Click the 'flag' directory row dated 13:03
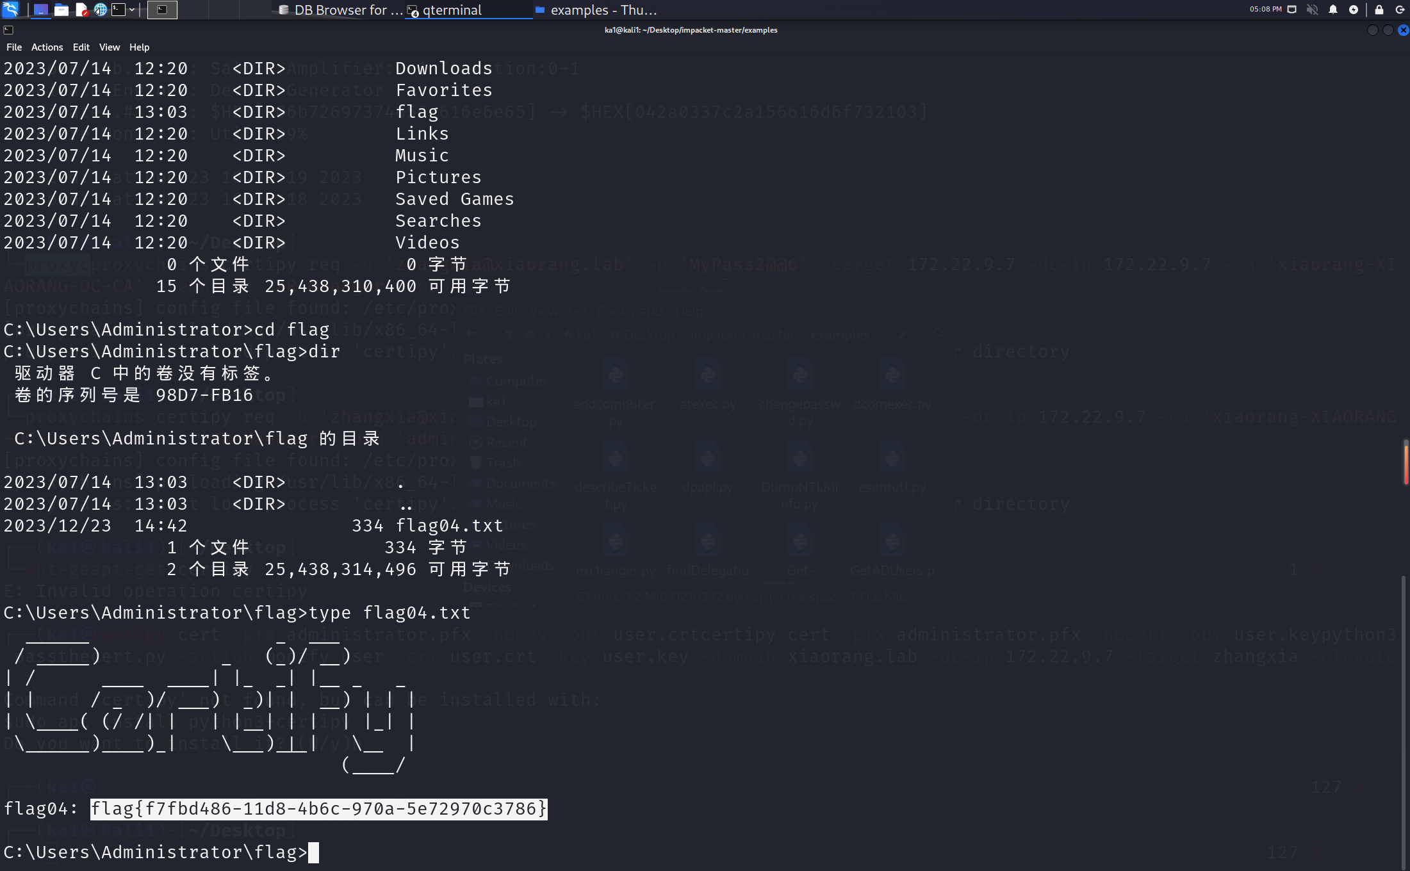Image resolution: width=1410 pixels, height=871 pixels. click(221, 112)
